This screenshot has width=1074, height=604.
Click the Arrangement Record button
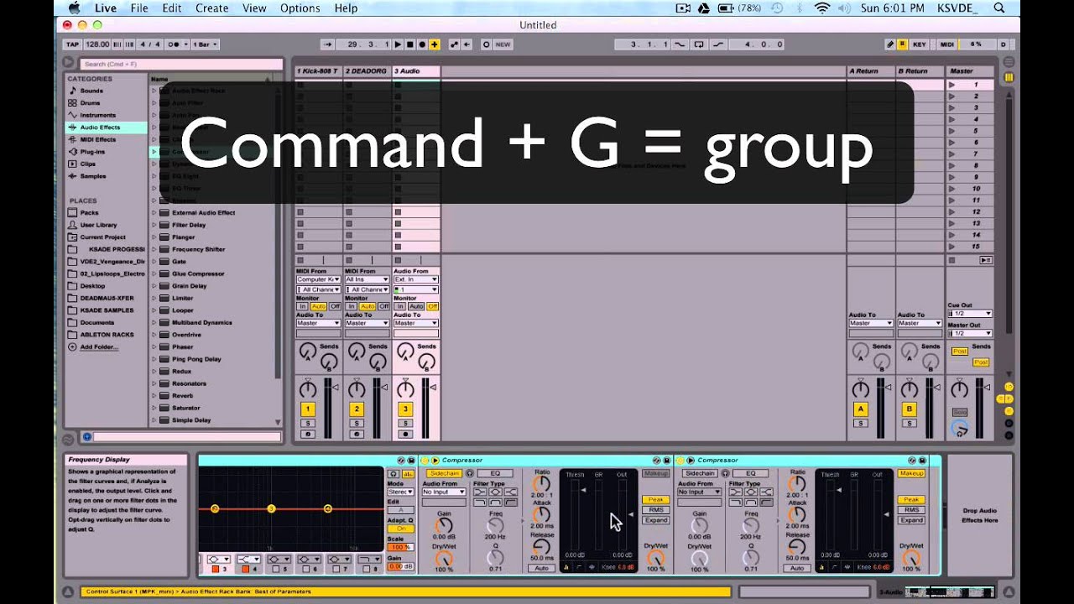(422, 44)
